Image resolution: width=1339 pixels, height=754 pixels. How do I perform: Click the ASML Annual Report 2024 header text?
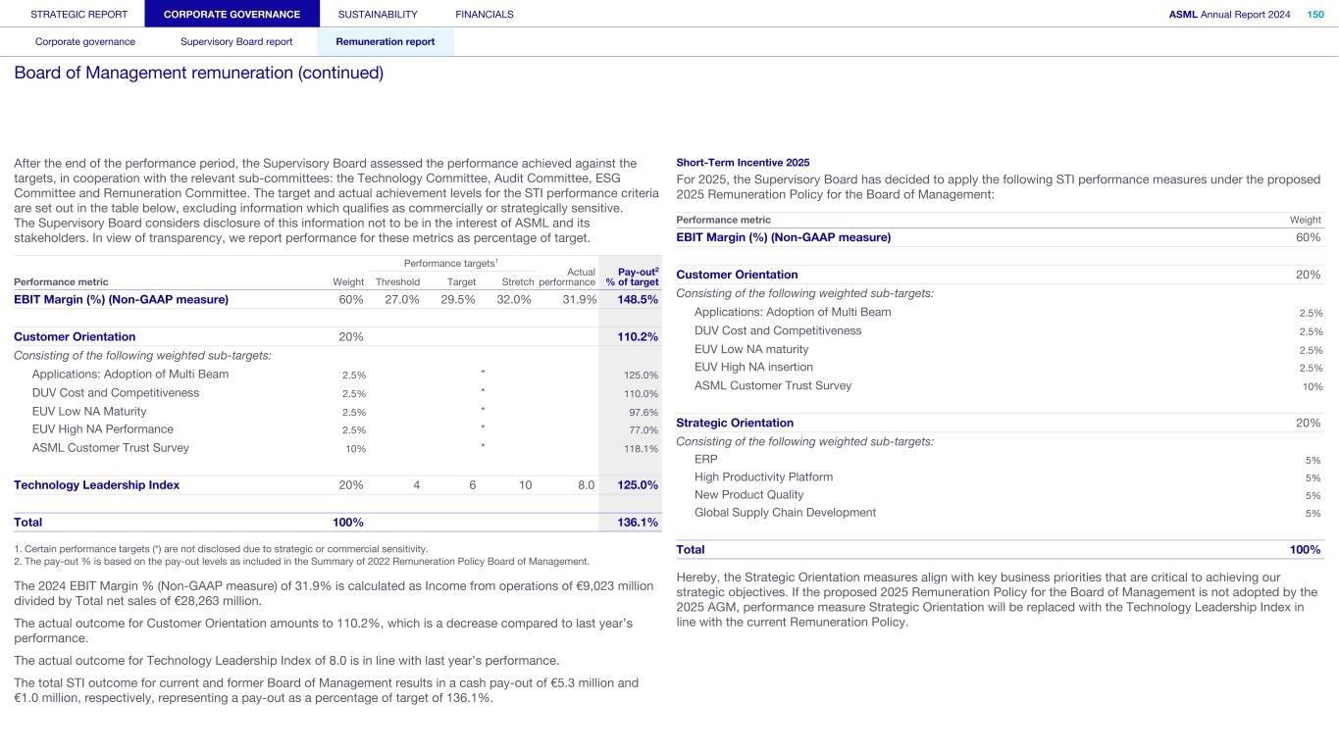1229,14
